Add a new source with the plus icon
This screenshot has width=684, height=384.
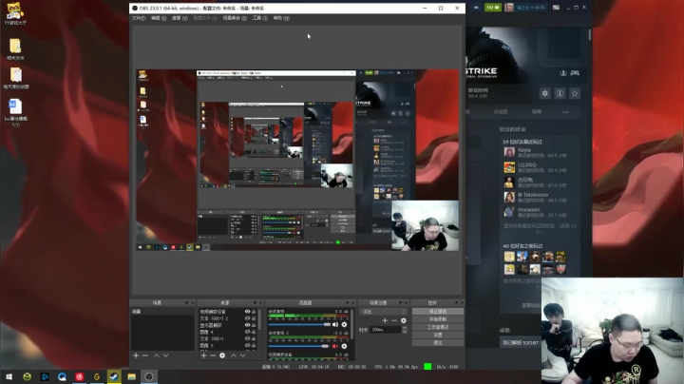tap(203, 355)
